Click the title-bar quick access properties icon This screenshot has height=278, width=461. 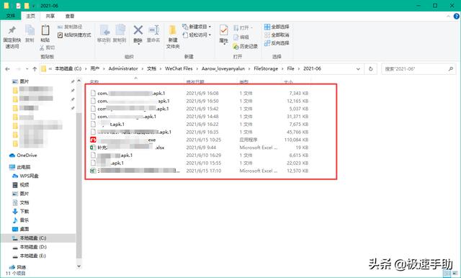[x=18, y=6]
